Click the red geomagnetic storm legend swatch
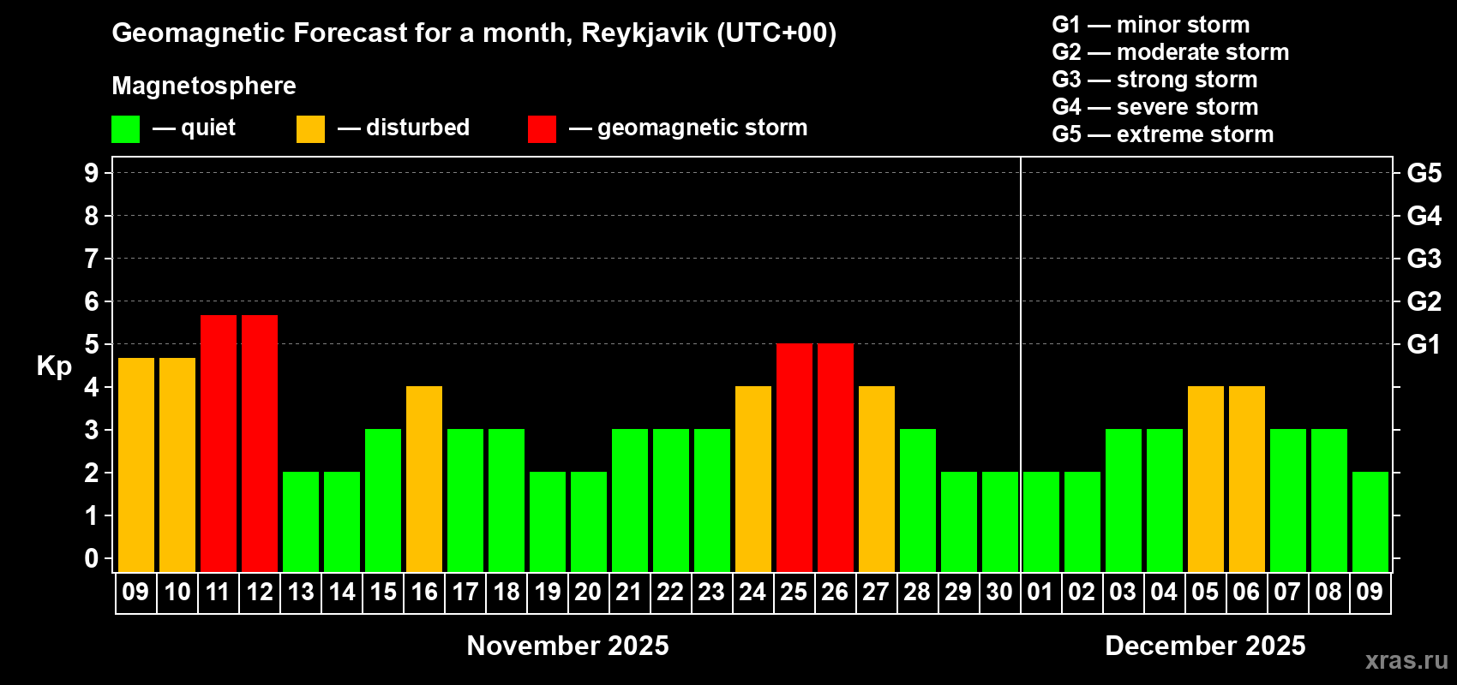Viewport: 1457px width, 685px height. 543,129
